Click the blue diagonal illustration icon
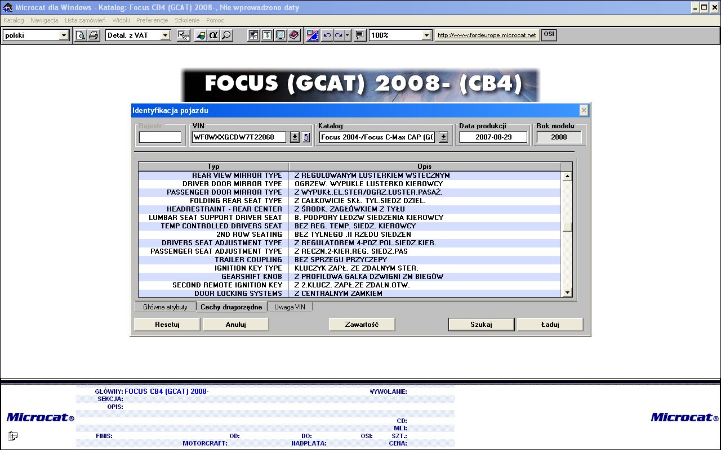 [x=313, y=35]
